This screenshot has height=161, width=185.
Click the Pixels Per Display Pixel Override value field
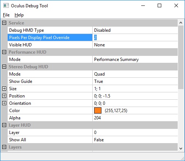pos(135,38)
